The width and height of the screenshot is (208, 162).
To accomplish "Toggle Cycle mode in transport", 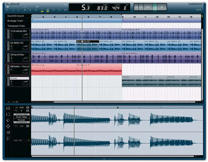I will click(155, 7).
